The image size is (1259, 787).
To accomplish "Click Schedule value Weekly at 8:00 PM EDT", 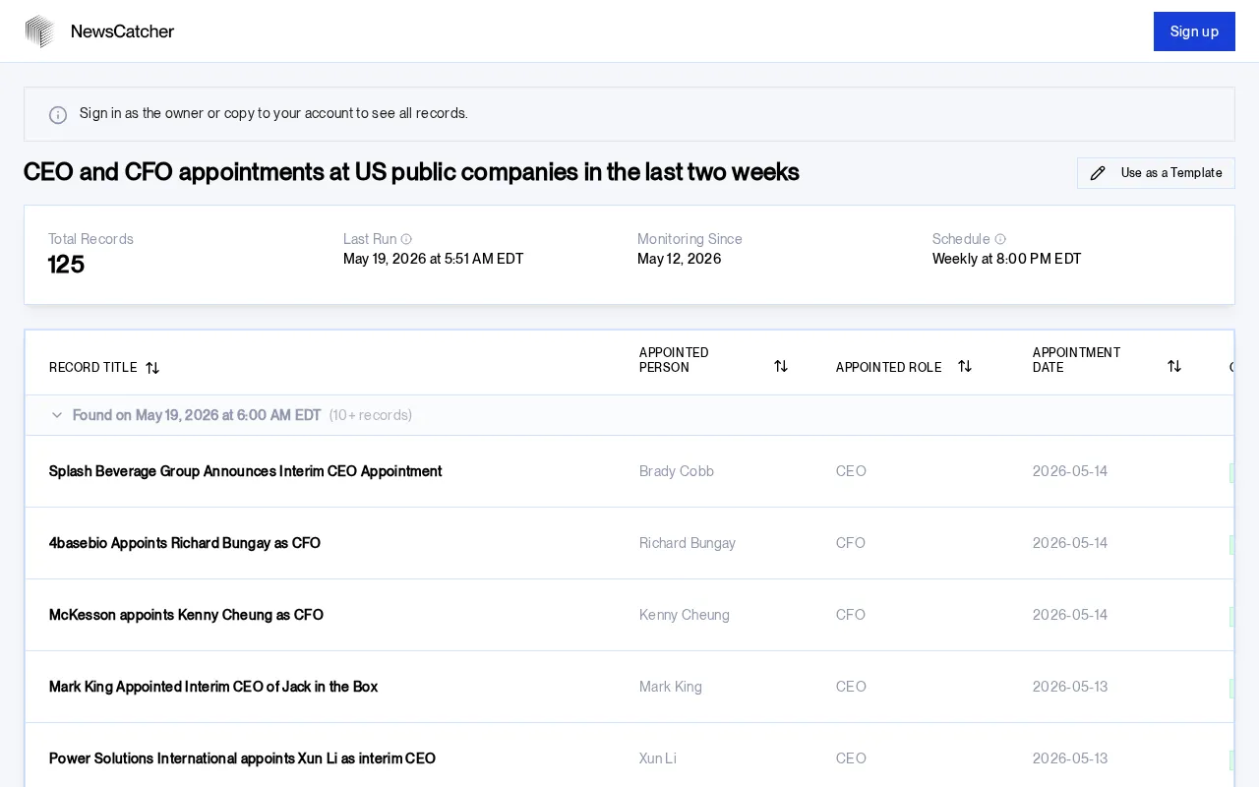I will 1006,259.
